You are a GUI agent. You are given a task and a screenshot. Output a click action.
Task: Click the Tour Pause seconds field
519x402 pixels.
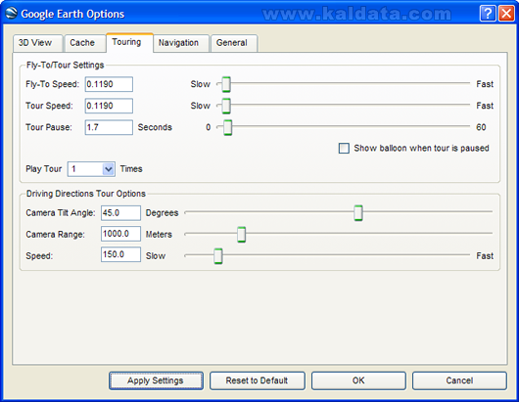pyautogui.click(x=109, y=127)
